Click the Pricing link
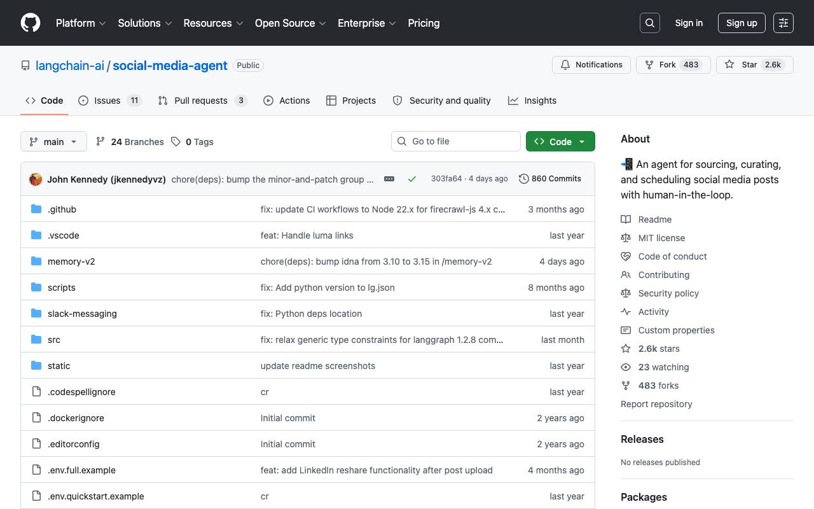This screenshot has width=814, height=509. pos(424,23)
